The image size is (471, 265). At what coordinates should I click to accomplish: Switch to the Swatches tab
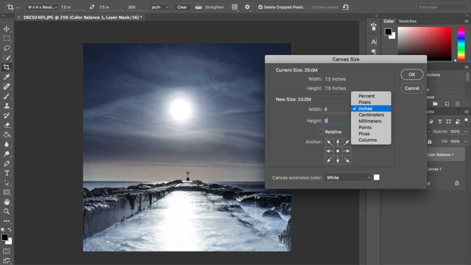pyautogui.click(x=408, y=21)
